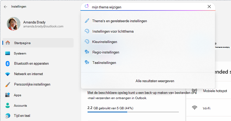Viewport: 231px width, 121px height.
Task: Click language icon next to Taalinstellingen
Action: pos(87,62)
